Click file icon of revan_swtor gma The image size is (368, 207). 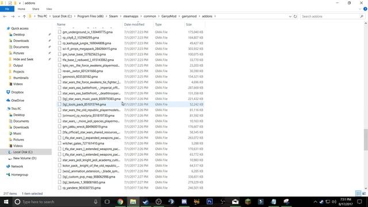pyautogui.click(x=59, y=71)
